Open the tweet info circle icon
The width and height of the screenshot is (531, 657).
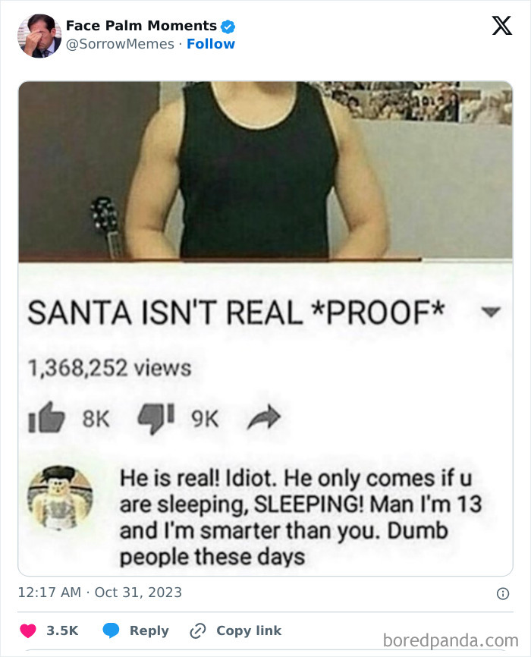click(502, 593)
